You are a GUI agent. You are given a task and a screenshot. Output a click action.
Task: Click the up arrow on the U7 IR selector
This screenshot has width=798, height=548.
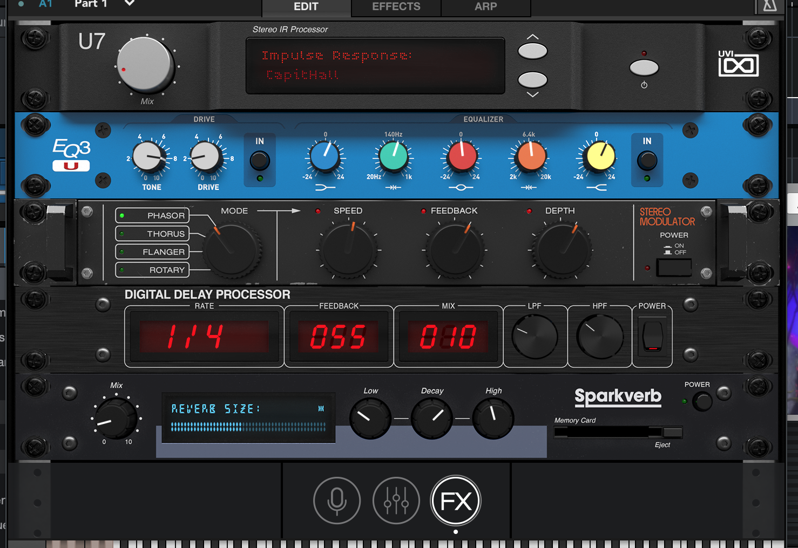pyautogui.click(x=532, y=50)
